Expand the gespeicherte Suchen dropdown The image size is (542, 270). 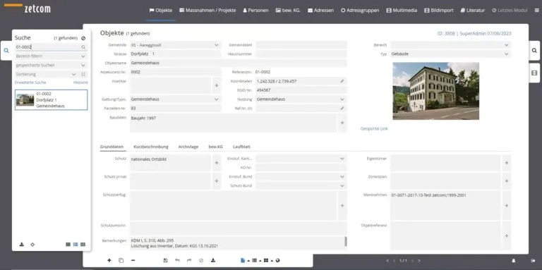[83, 66]
